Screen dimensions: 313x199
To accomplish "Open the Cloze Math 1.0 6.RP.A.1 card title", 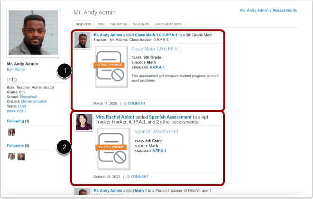I will pyautogui.click(x=156, y=49).
